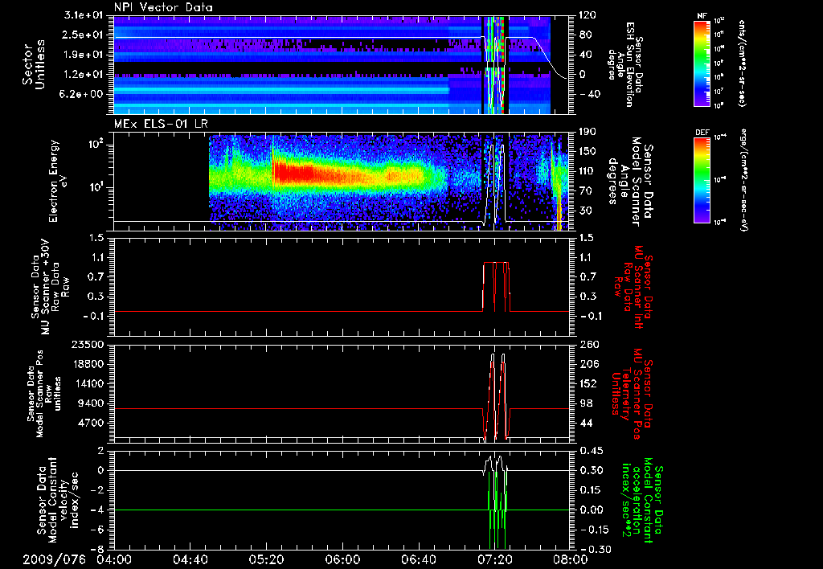Click the 260 tick on telemetry axis

[x=588, y=345]
